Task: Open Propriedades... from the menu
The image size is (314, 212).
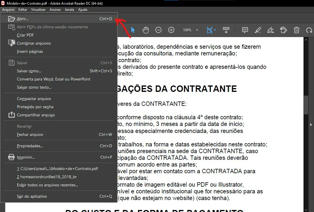Action: (59, 146)
